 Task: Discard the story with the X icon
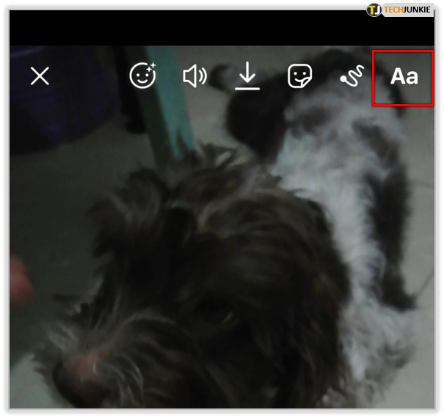click(40, 76)
